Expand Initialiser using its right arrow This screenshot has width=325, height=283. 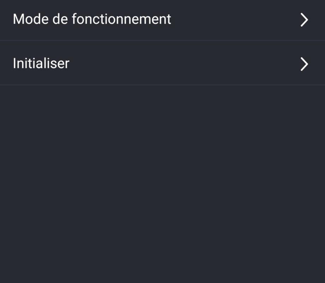point(304,64)
